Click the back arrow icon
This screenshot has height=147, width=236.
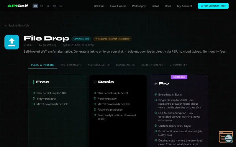tap(6, 26)
